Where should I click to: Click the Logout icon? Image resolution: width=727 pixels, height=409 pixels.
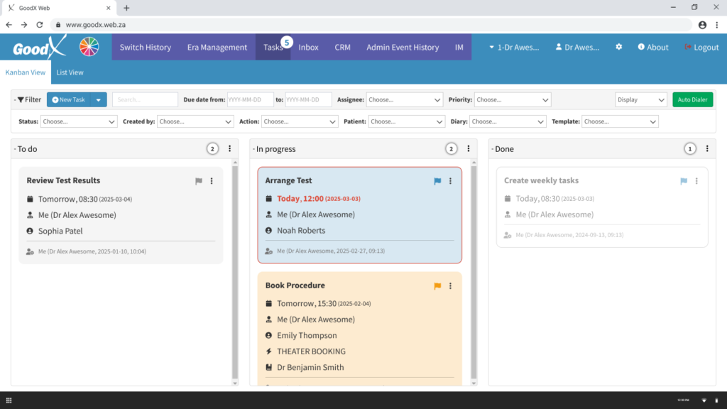point(688,47)
